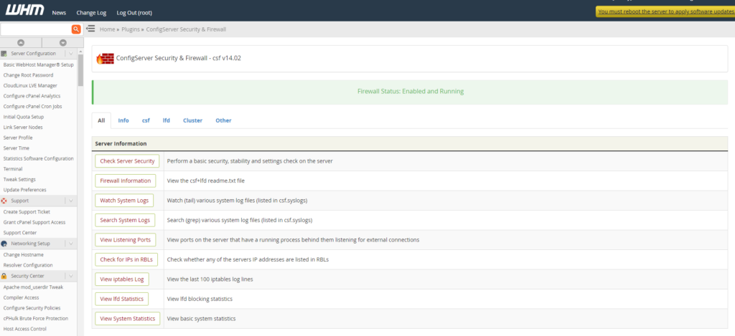The image size is (735, 336).
Task: Click the orange search icon button
Action: pyautogui.click(x=76, y=29)
